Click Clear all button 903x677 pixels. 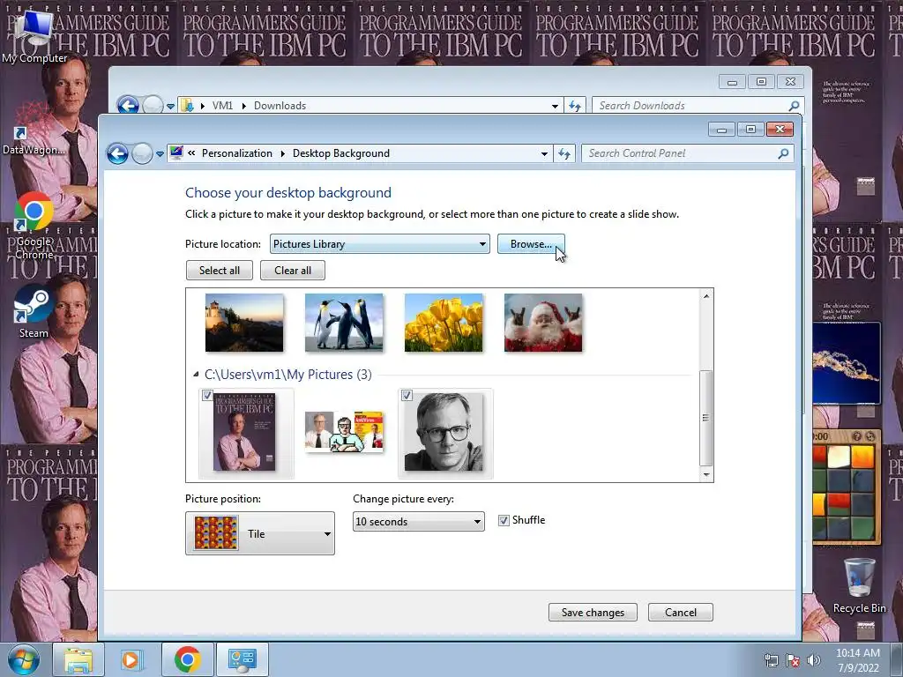pos(293,271)
